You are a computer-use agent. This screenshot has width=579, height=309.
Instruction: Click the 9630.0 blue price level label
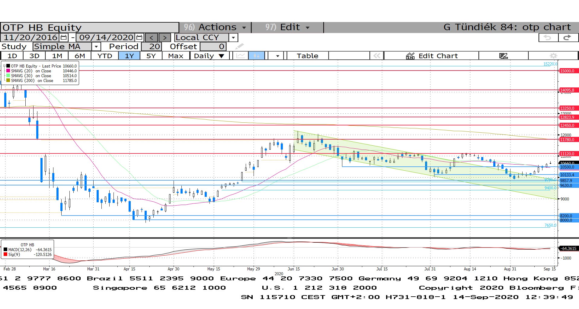[568, 185]
